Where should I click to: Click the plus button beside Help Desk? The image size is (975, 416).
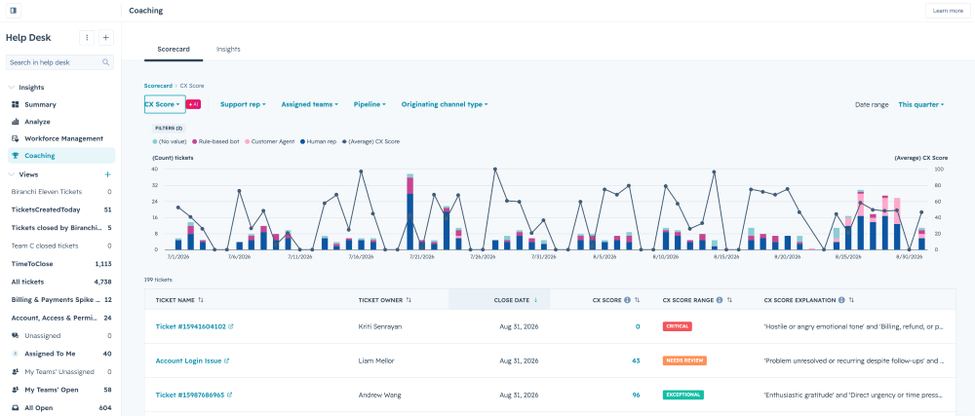(x=105, y=38)
